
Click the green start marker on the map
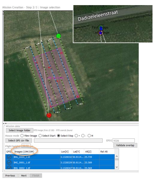click(x=58, y=36)
